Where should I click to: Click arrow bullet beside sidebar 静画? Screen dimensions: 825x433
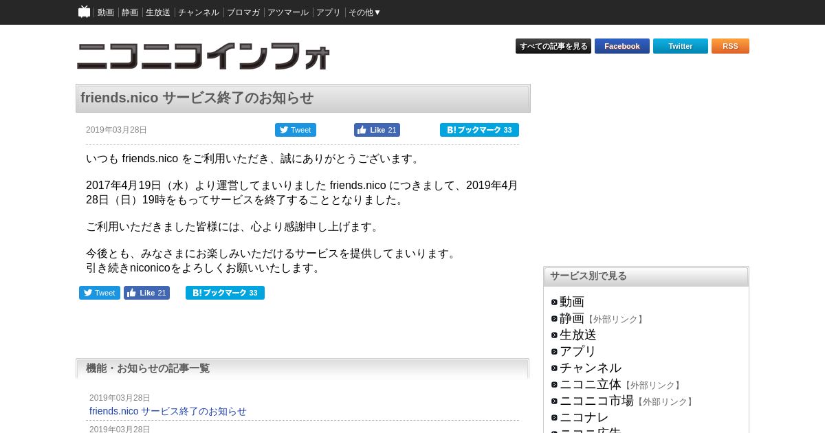tap(554, 319)
